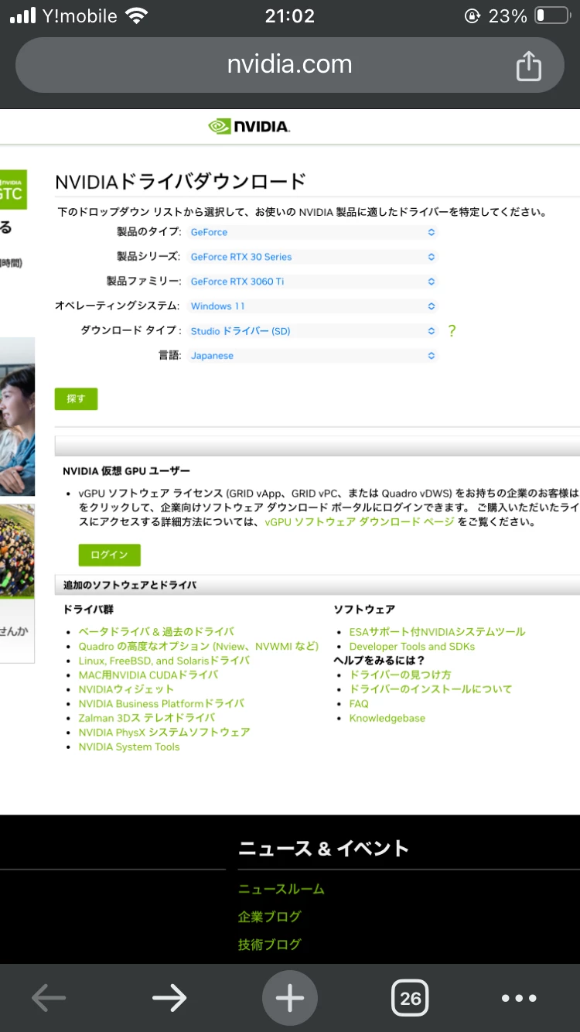Tap the nvidia.com address bar
This screenshot has width=580, height=1032.
[x=290, y=65]
